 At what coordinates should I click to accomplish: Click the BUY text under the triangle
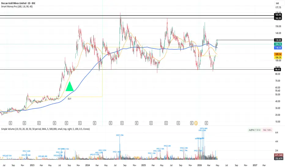click(69, 99)
